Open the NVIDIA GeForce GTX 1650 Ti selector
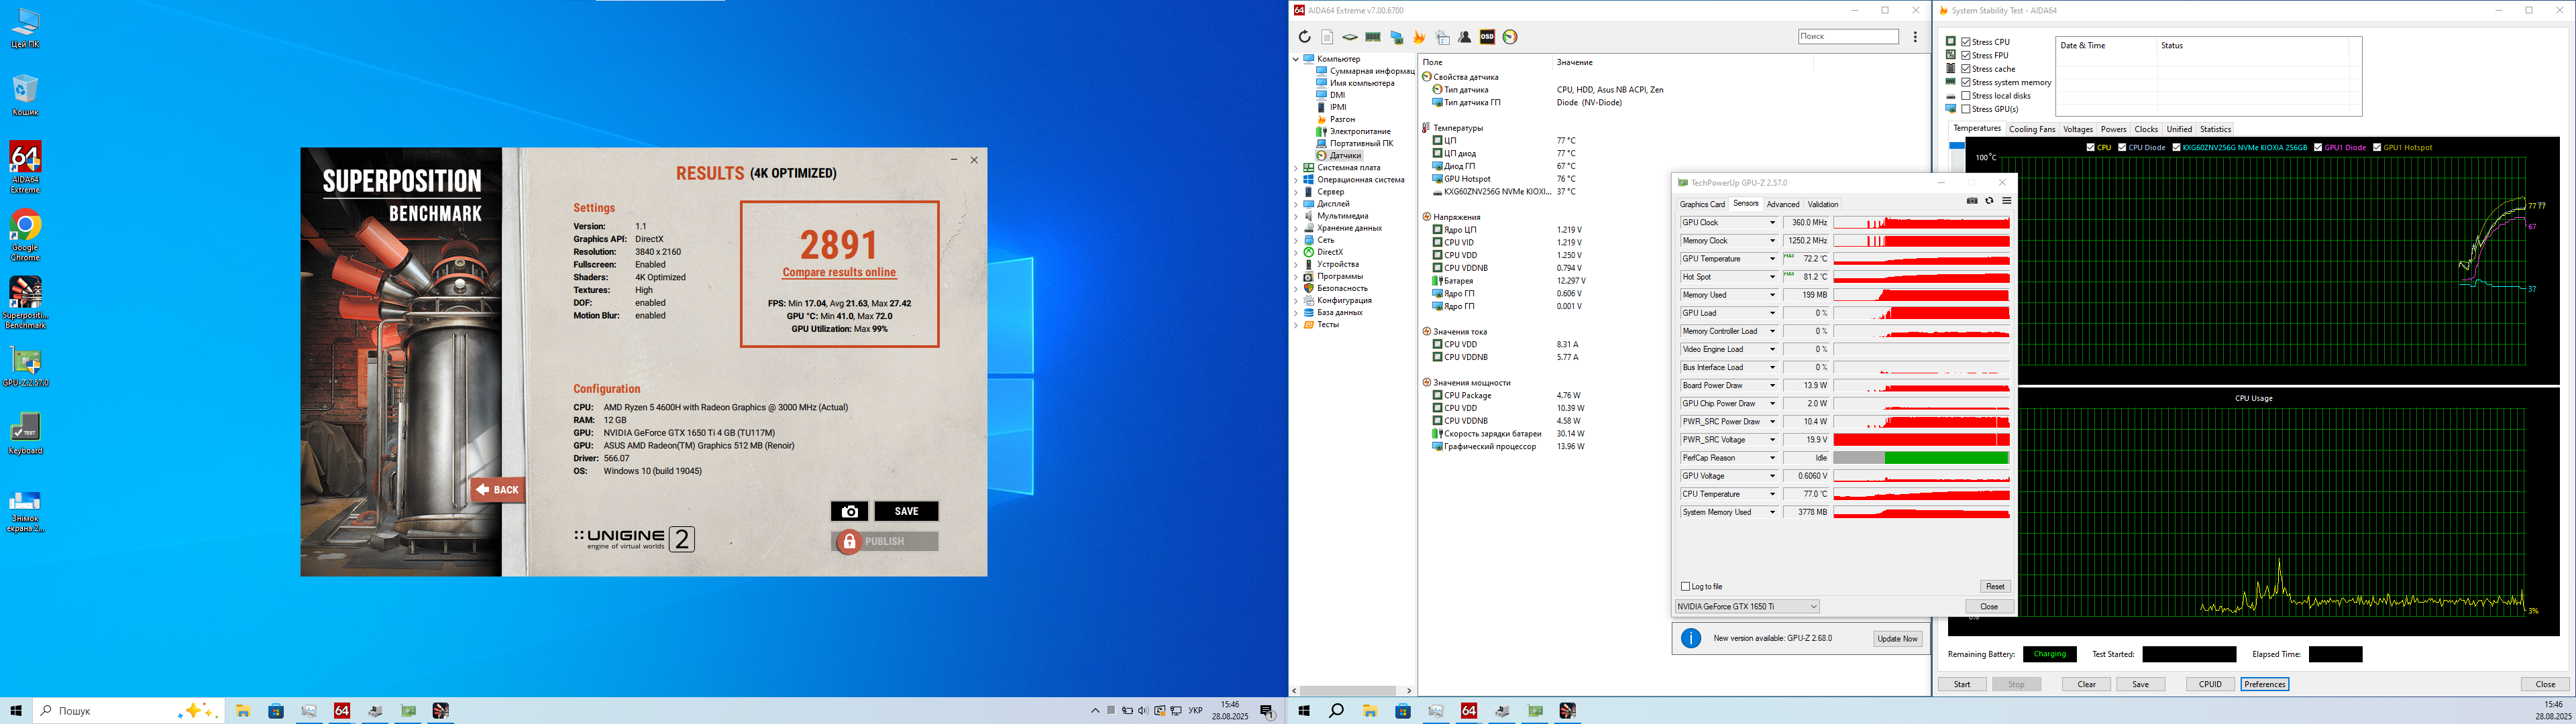The width and height of the screenshot is (2576, 724). coord(1746,607)
